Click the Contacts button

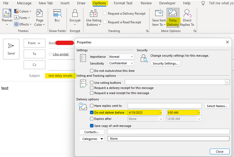tap(92, 132)
